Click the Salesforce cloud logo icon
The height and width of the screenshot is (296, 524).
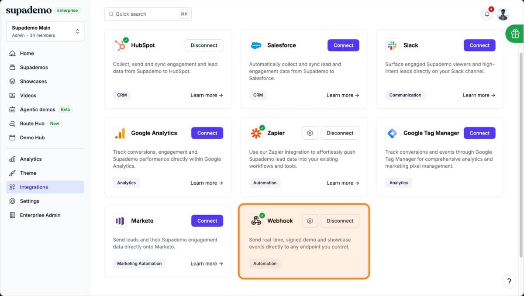tap(256, 45)
